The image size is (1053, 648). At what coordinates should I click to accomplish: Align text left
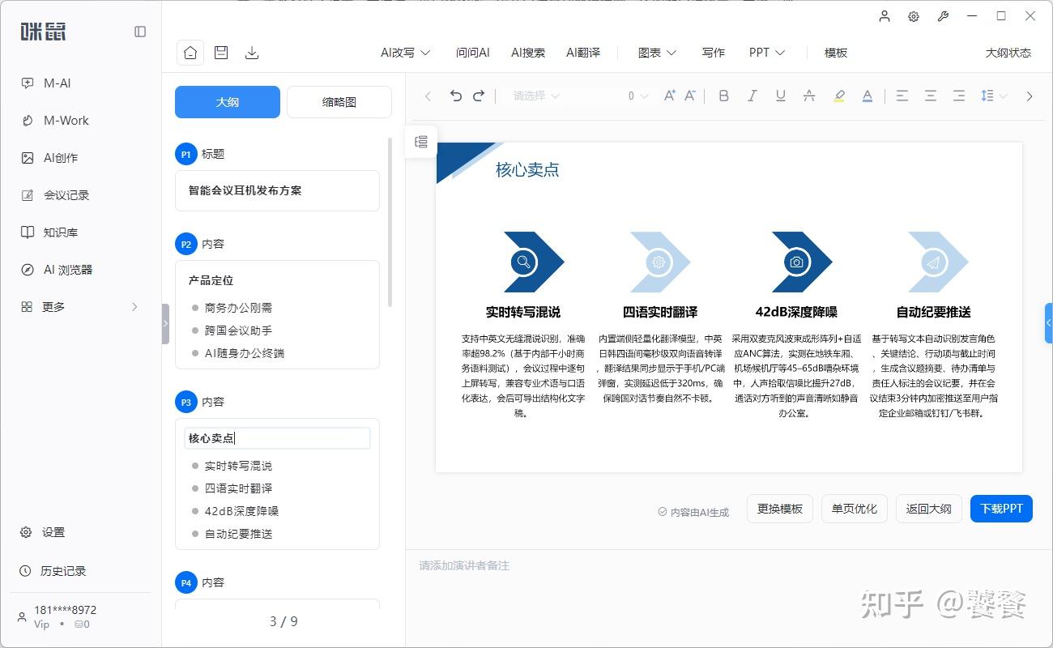pos(902,96)
